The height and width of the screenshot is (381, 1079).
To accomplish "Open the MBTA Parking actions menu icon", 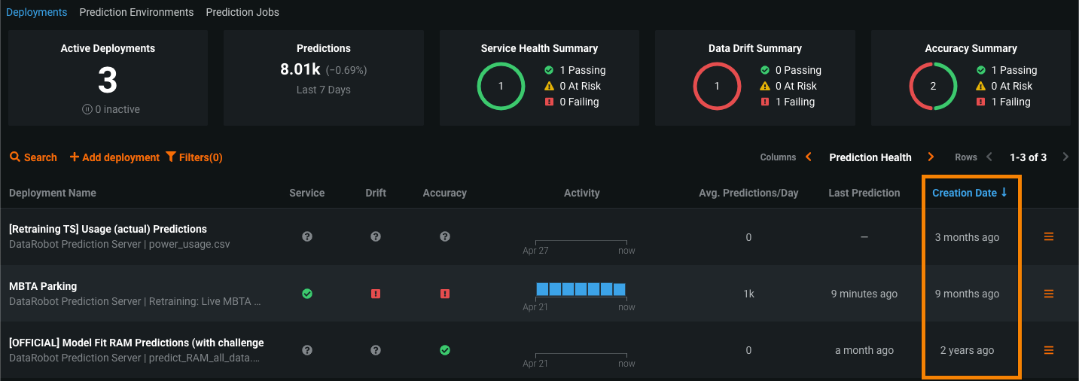I will pyautogui.click(x=1048, y=294).
